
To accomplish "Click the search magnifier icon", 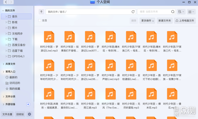I will pos(173,12).
